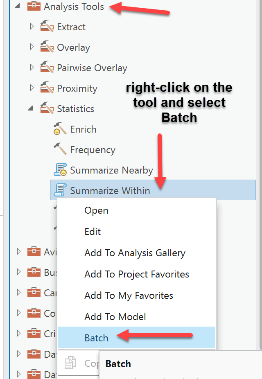
Task: Click the Overlay toolset icon
Action: pos(47,47)
